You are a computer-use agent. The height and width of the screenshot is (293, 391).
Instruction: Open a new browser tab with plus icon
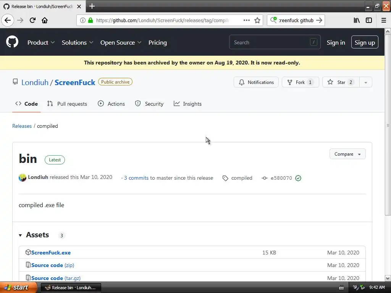[92, 6]
